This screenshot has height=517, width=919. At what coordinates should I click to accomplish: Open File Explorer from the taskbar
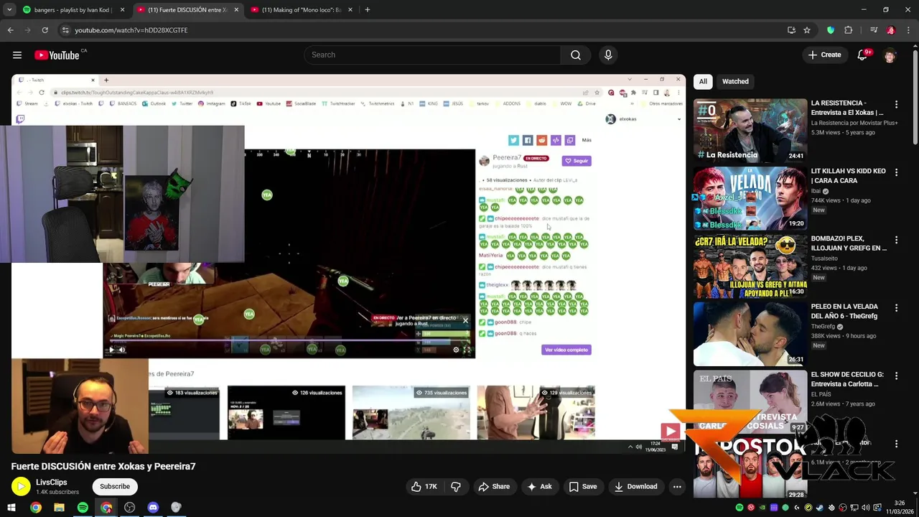[x=59, y=508]
